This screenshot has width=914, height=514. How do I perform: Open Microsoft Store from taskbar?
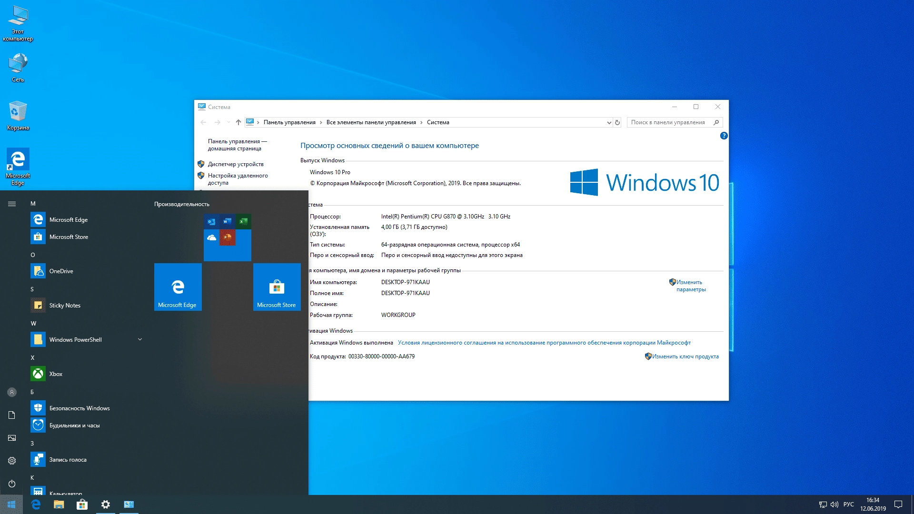82,504
